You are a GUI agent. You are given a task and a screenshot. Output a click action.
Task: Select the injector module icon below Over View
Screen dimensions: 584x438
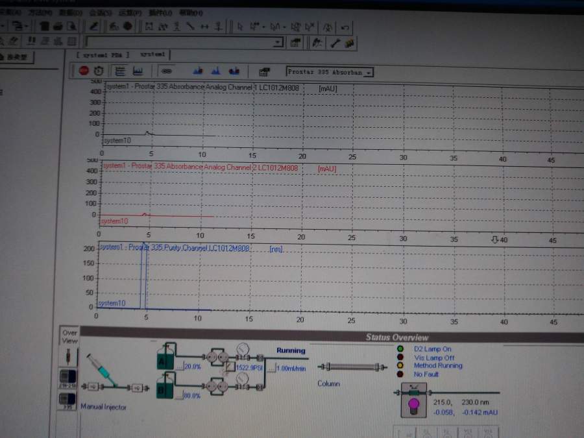(x=67, y=357)
